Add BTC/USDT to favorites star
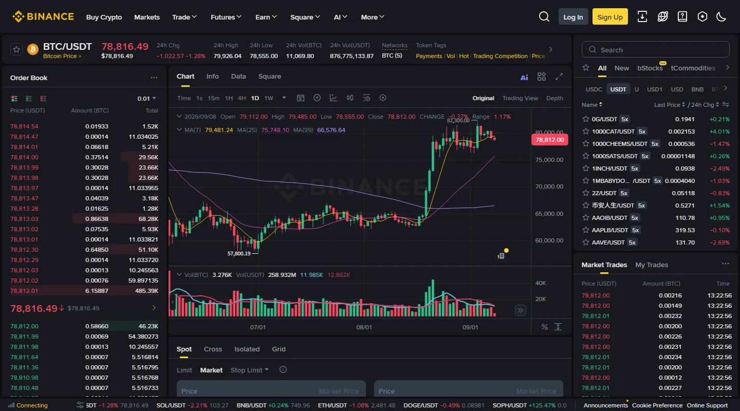 [16, 49]
